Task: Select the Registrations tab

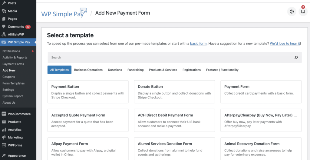Action: pyautogui.click(x=192, y=70)
